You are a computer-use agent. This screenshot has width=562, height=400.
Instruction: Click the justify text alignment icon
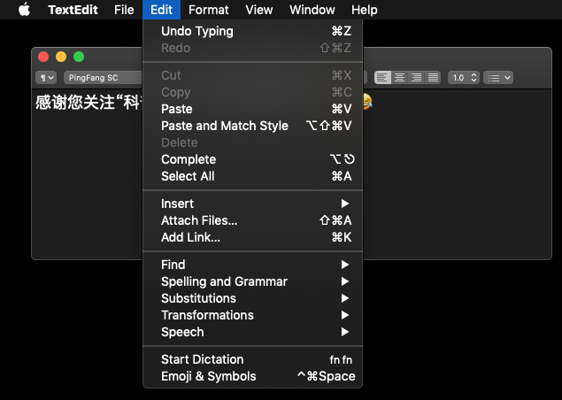coord(433,77)
